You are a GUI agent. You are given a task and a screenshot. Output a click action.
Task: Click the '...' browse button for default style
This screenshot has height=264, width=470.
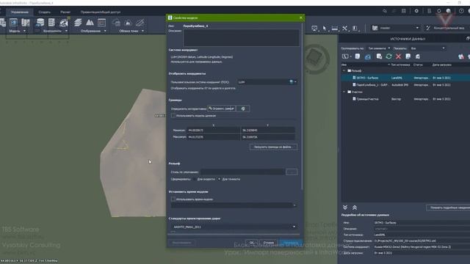point(292,172)
